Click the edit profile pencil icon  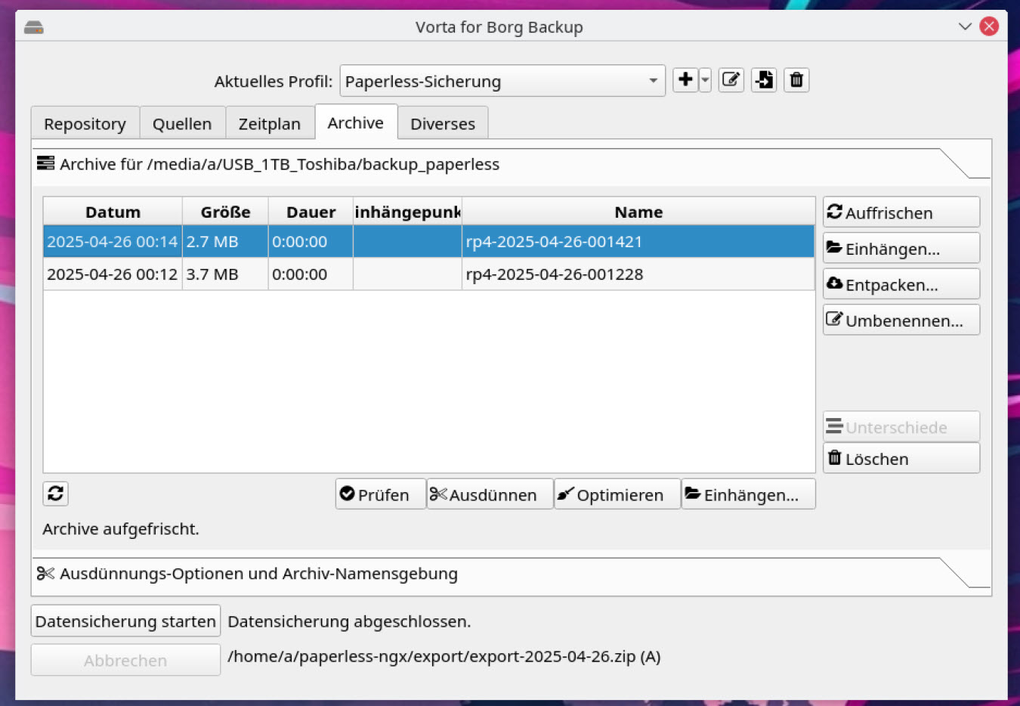(x=731, y=80)
